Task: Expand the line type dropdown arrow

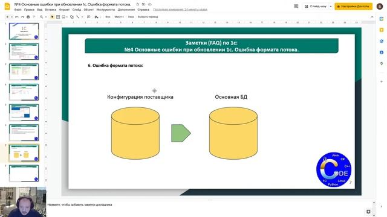Action: pos(82,17)
